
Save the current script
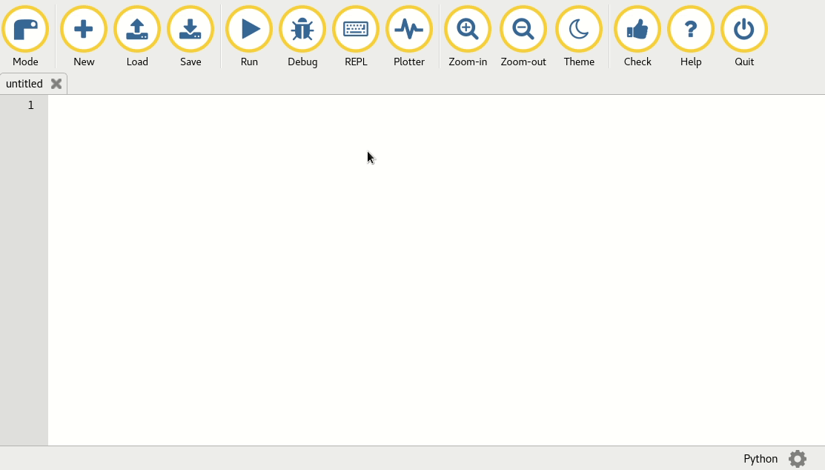click(190, 30)
